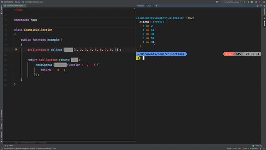Open the Project tool window on the left edge

pos(1,10)
